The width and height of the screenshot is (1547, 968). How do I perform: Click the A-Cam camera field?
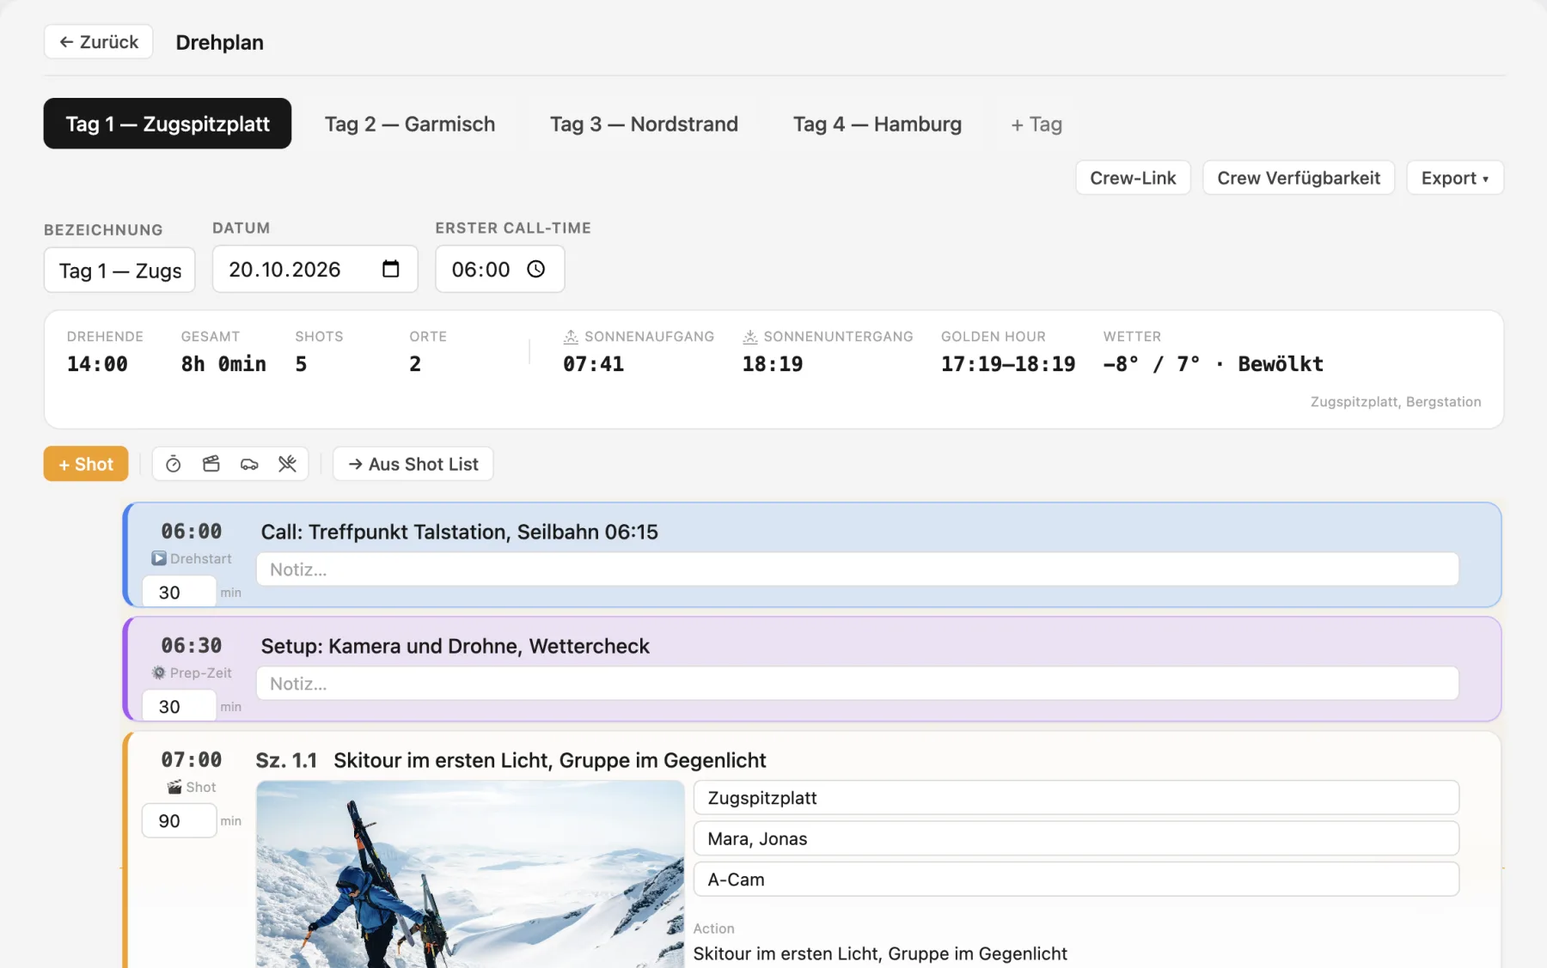coord(1076,880)
